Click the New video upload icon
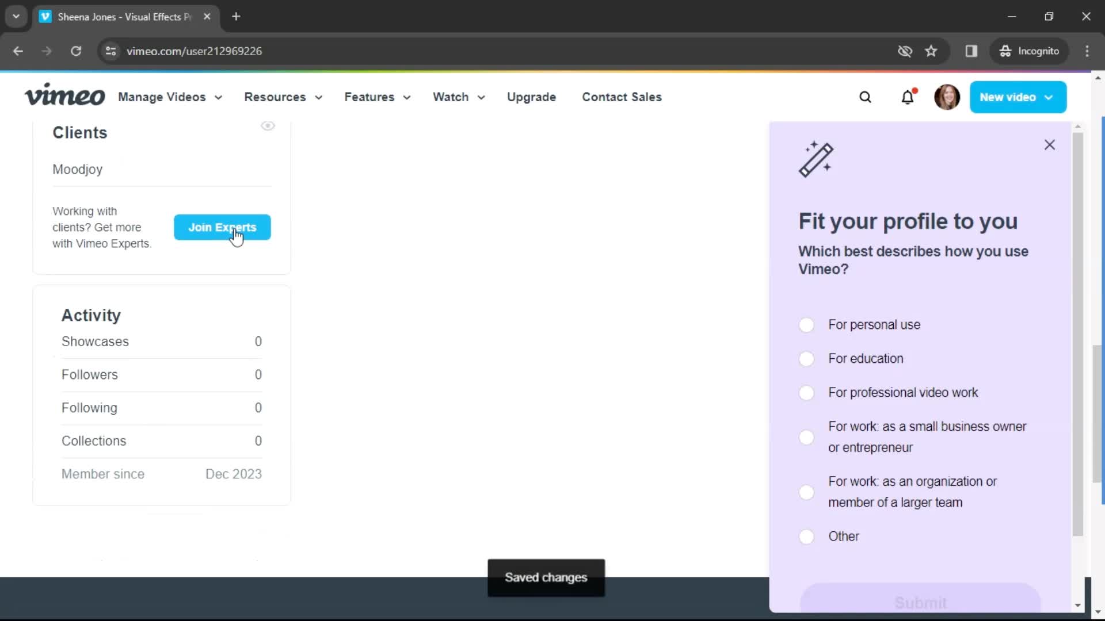Viewport: 1105px width, 621px height. click(x=1018, y=96)
